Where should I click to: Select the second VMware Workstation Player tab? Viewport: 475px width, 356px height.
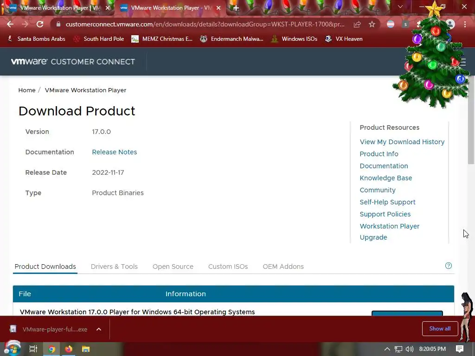click(170, 8)
